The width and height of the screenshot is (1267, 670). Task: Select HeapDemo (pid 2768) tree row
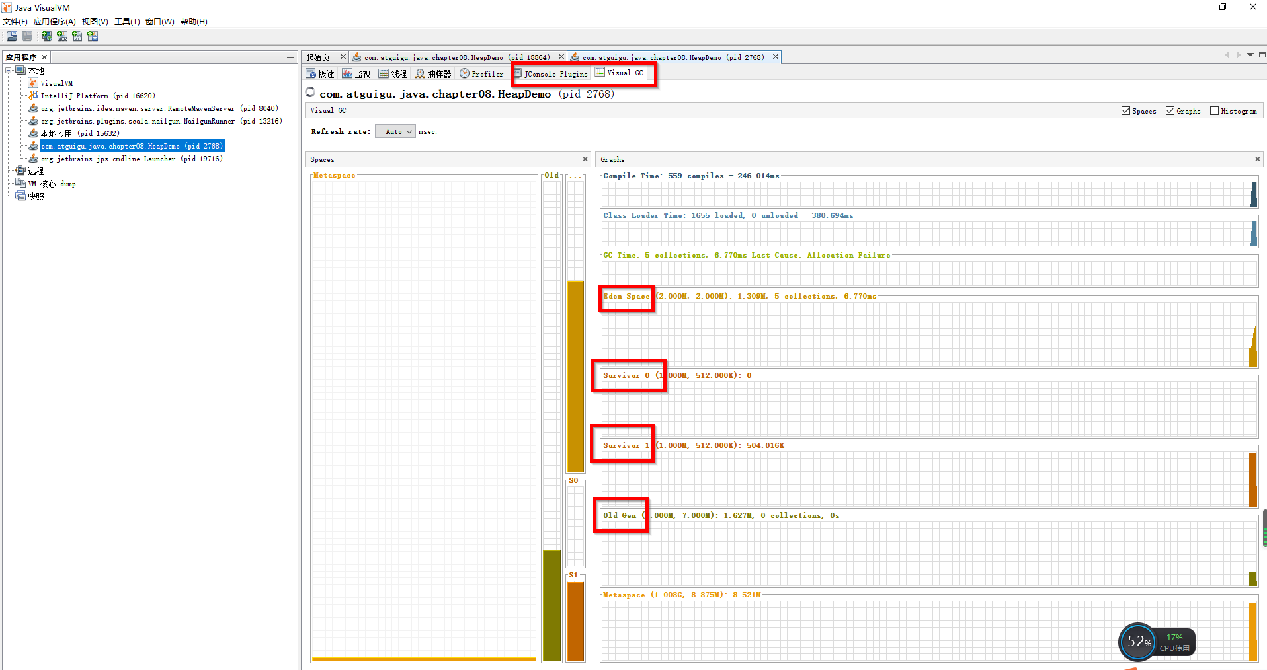point(132,146)
